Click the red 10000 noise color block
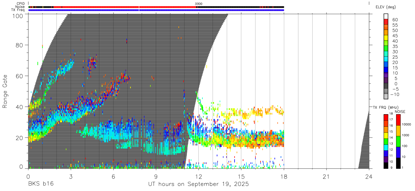Image resolution: width=415 pixels, height=191 pixels. (398, 120)
